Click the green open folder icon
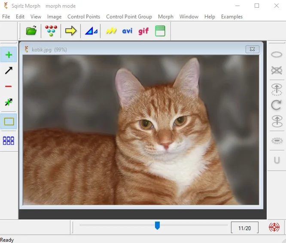Viewport: 286px width, 243px height. pos(31,31)
